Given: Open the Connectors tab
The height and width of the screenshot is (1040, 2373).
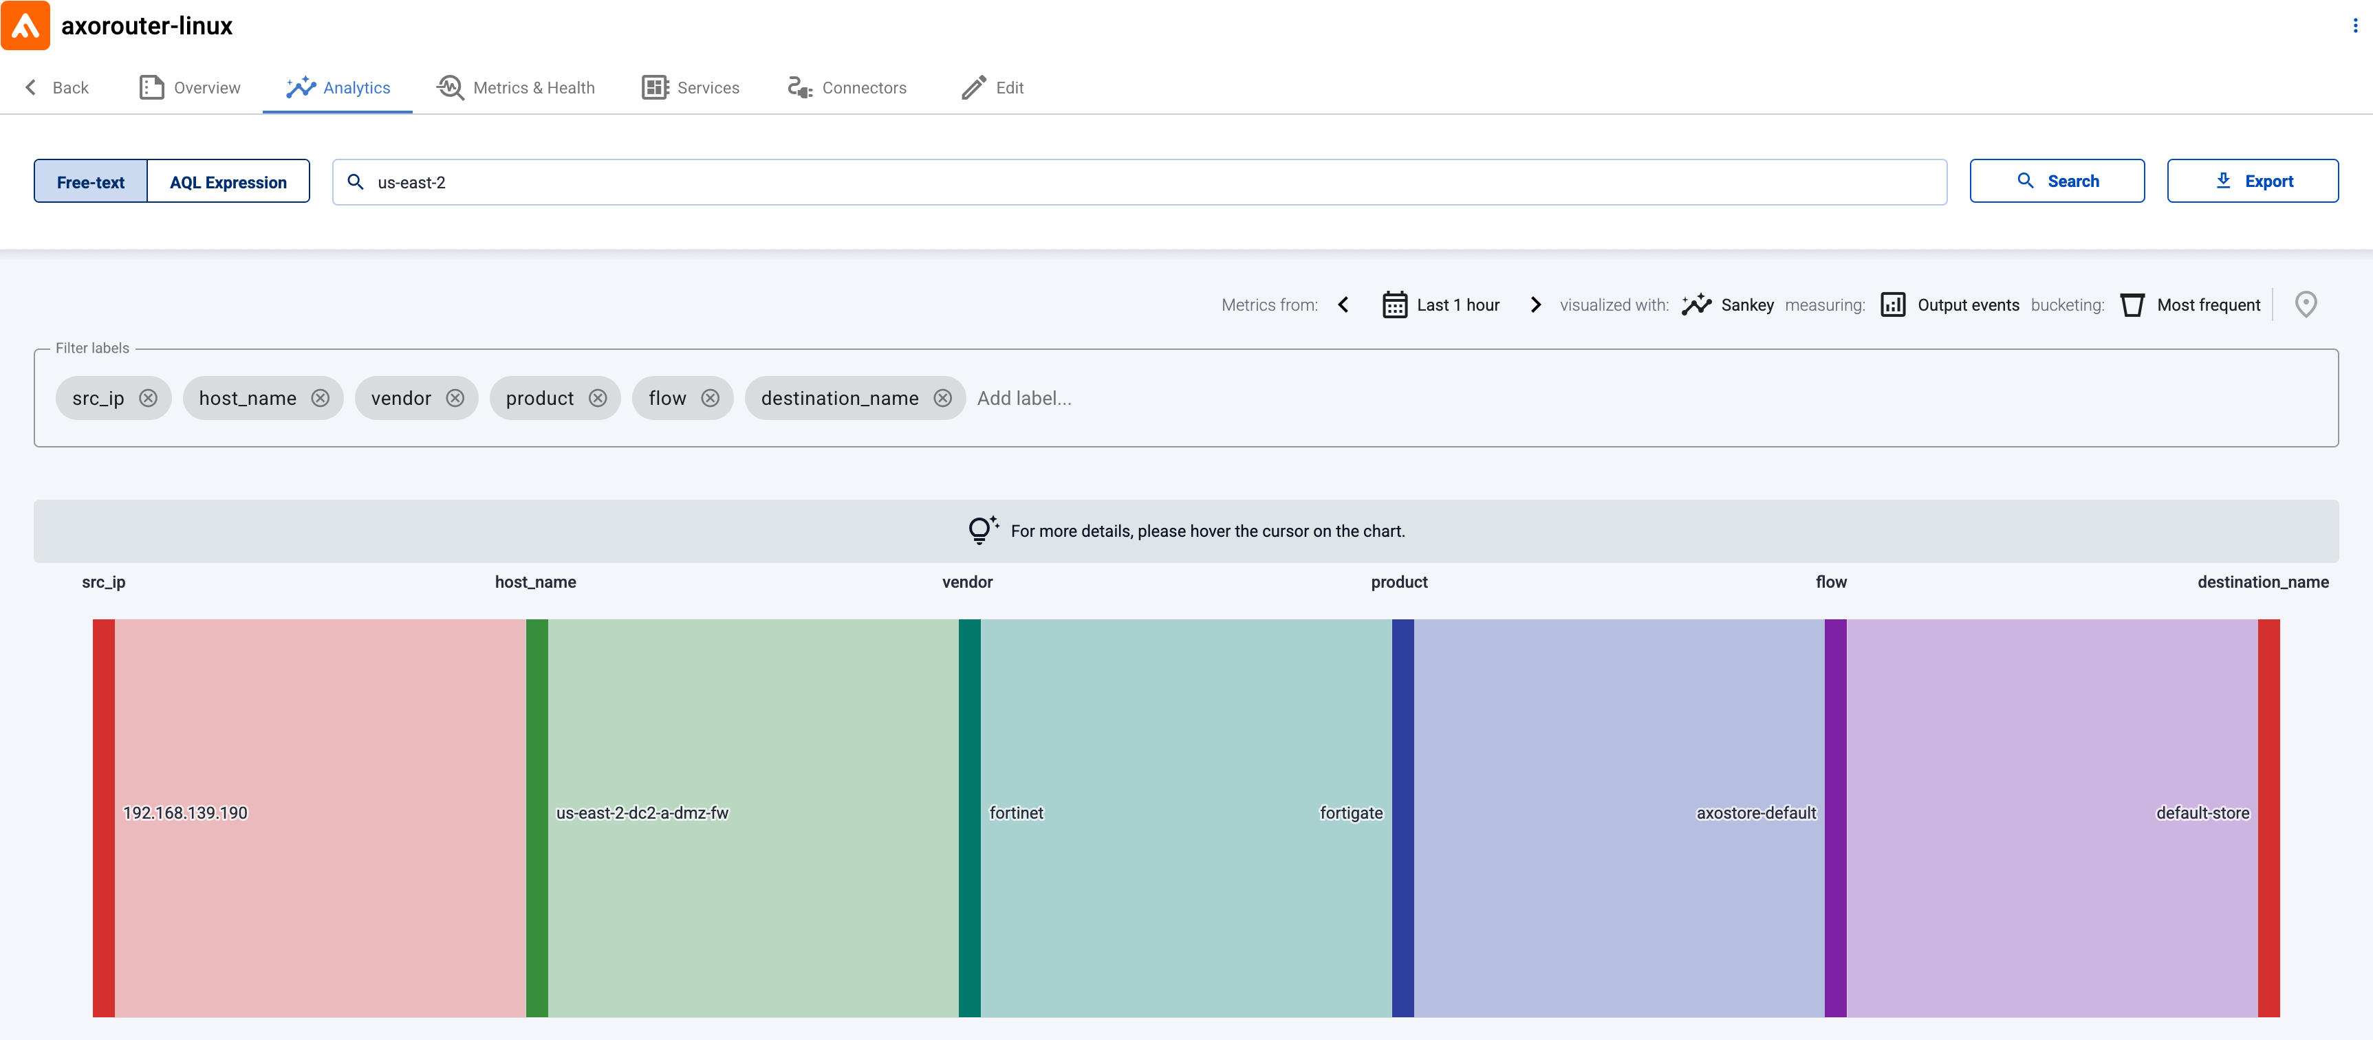Looking at the screenshot, I should pos(847,87).
